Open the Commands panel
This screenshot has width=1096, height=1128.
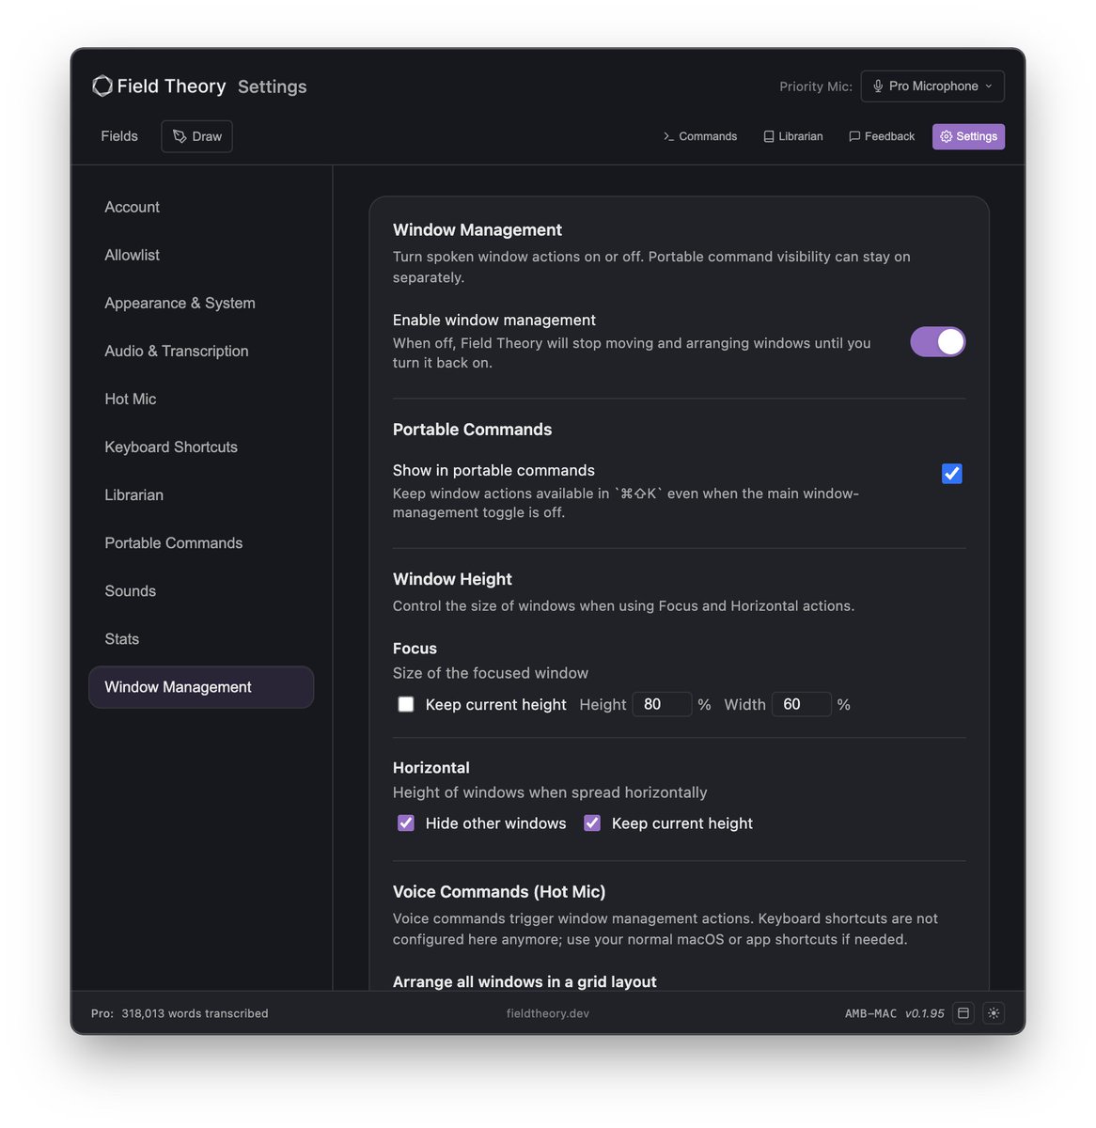pos(700,136)
